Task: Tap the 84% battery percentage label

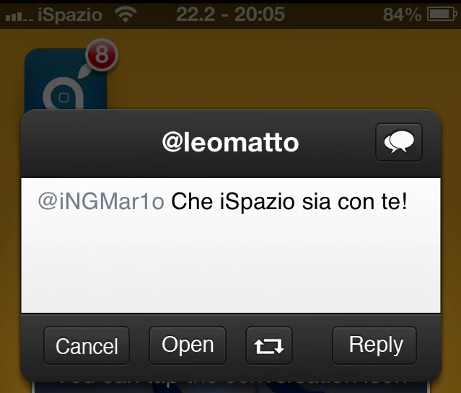Action: (x=402, y=14)
